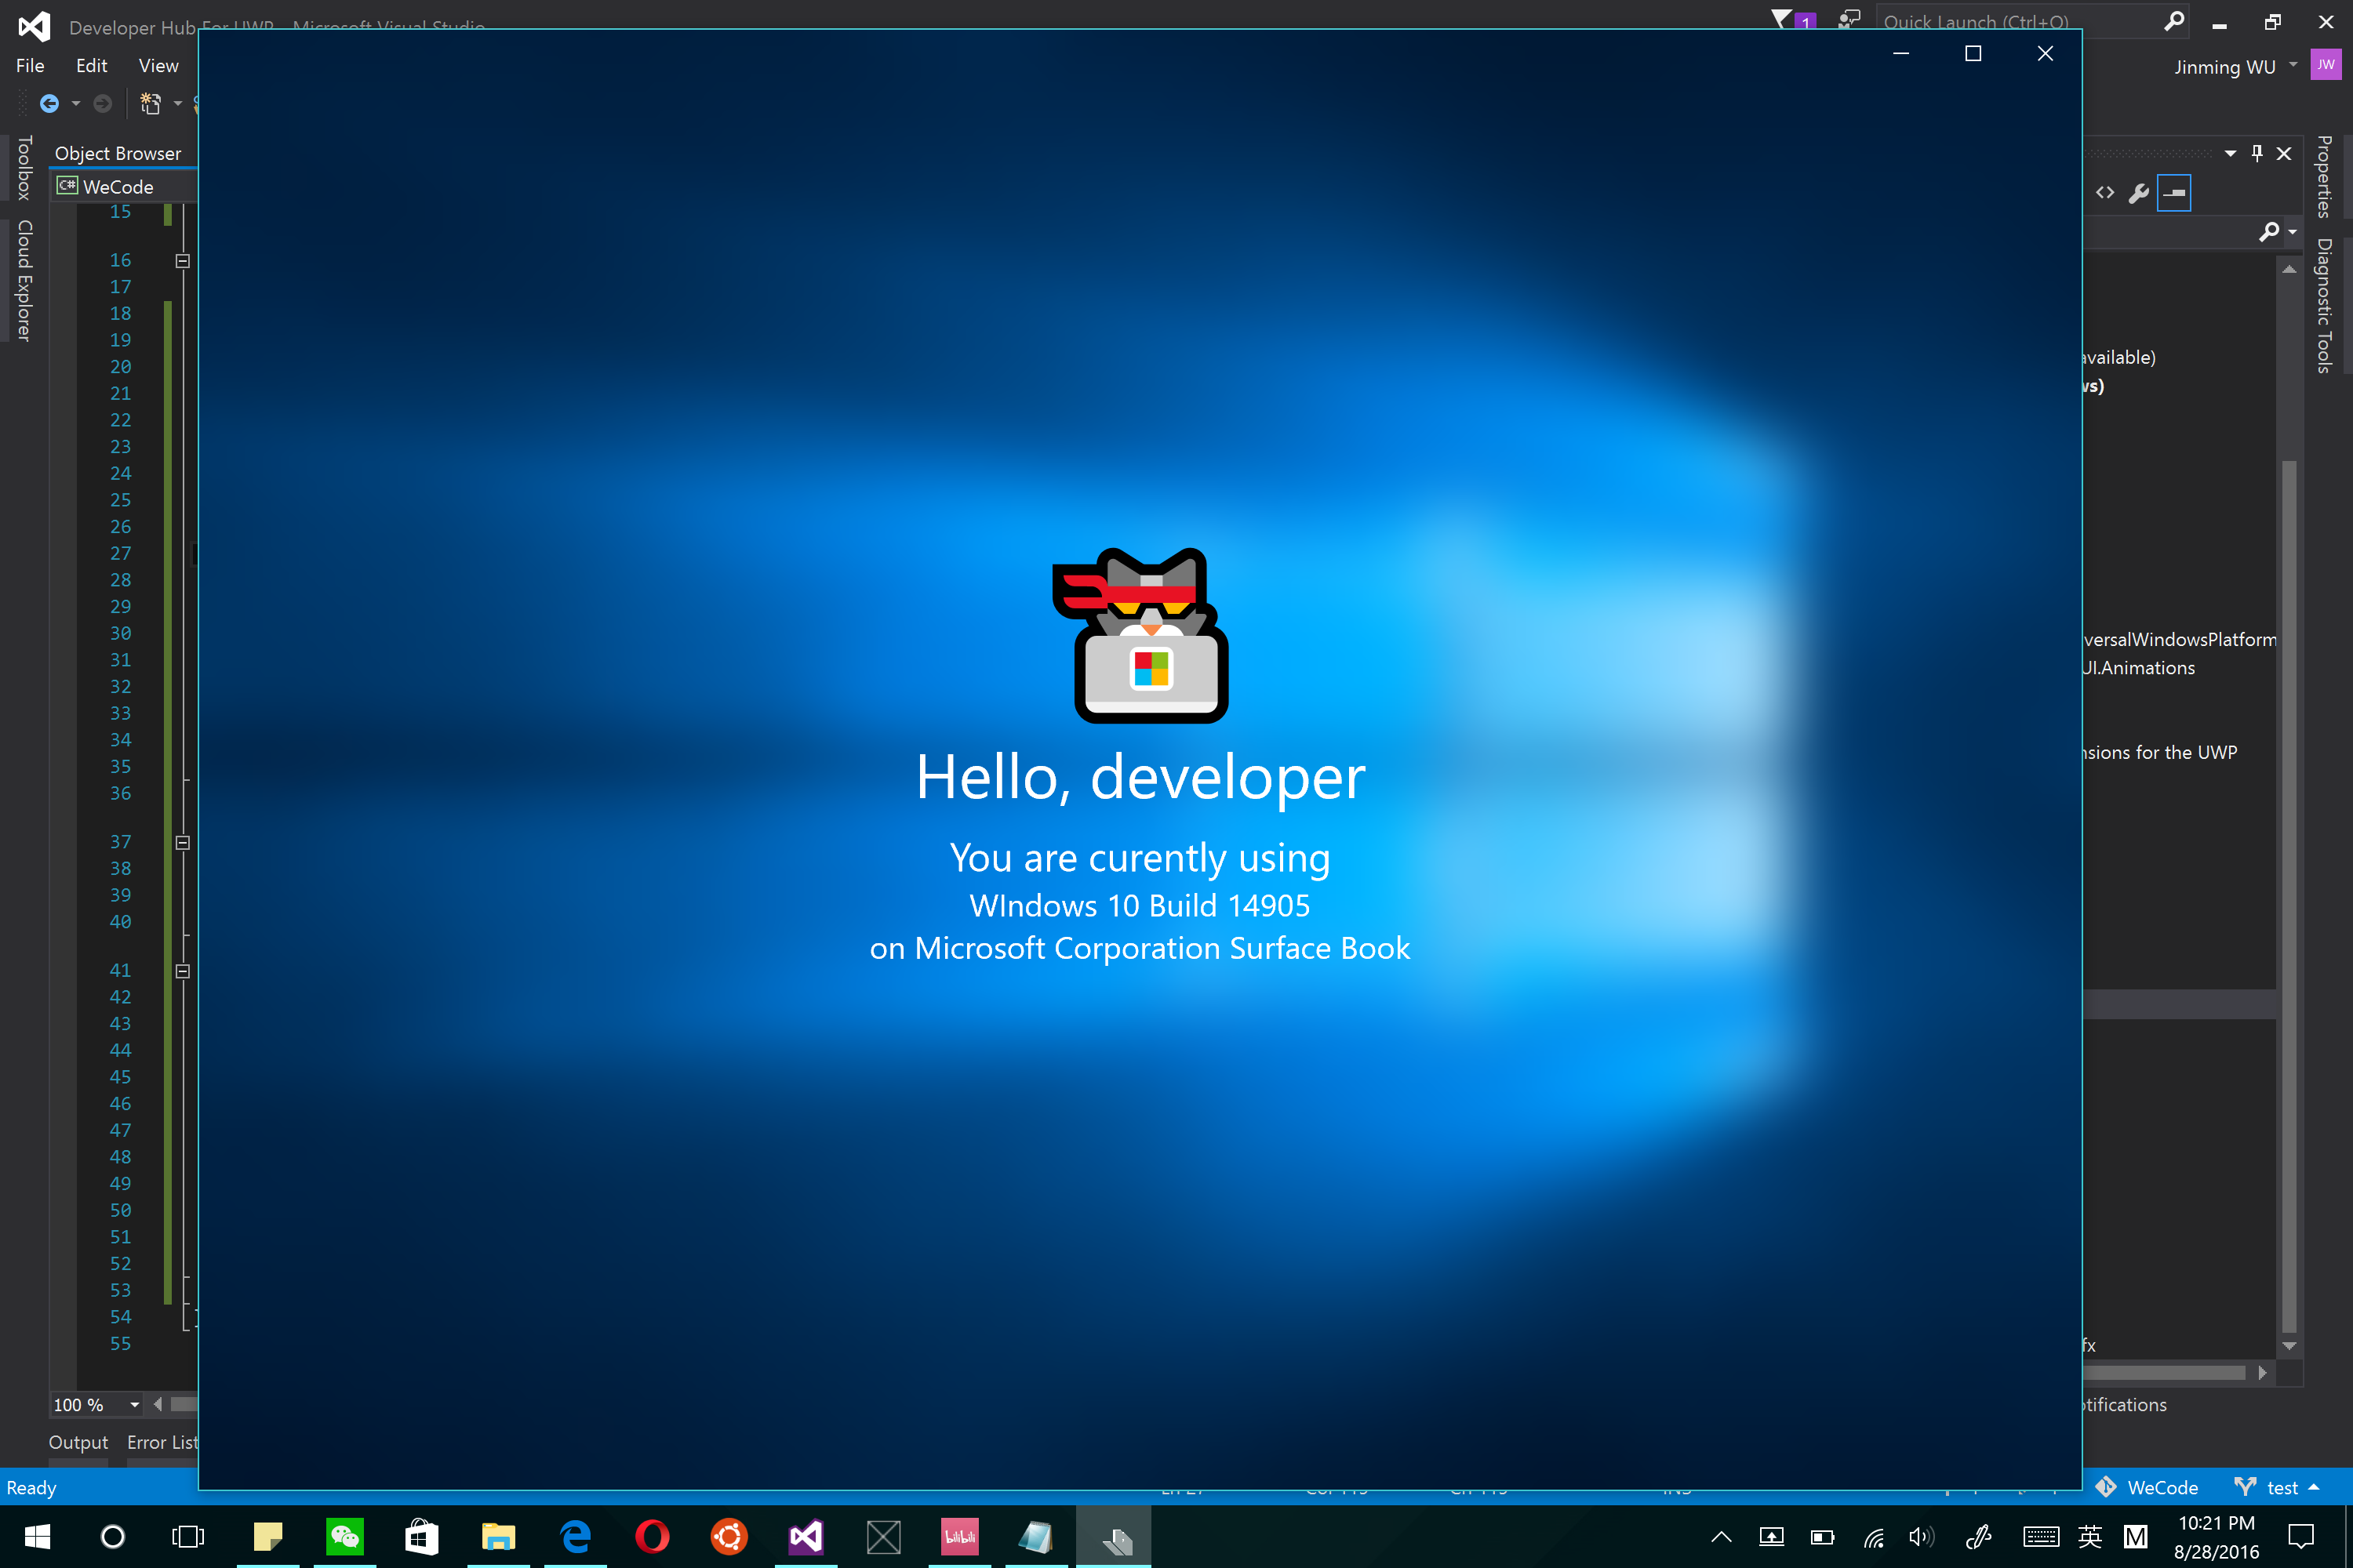The image size is (2353, 1568).
Task: Open WeChat from the taskbar
Action: pyautogui.click(x=345, y=1537)
